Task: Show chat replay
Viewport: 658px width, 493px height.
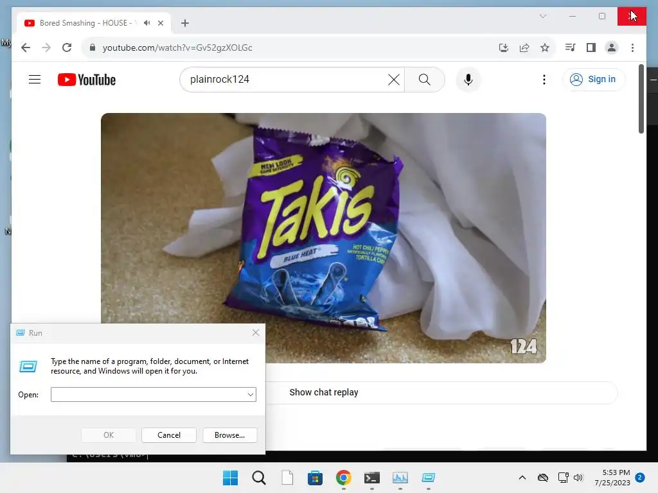Action: [x=324, y=392]
